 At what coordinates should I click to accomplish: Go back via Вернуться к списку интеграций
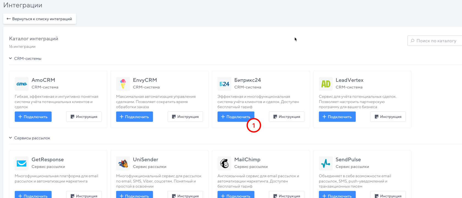point(40,19)
